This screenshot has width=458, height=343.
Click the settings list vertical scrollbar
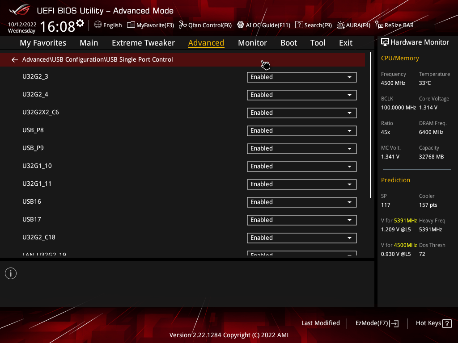click(370, 125)
